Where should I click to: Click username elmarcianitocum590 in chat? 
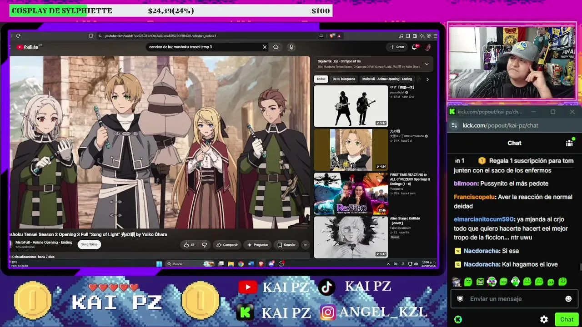[484, 219]
